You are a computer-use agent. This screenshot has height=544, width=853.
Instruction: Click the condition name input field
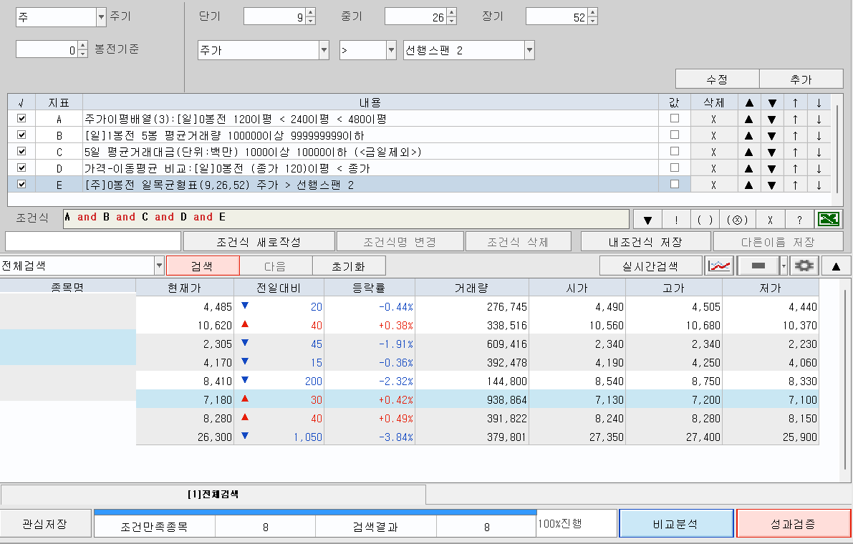(93, 241)
